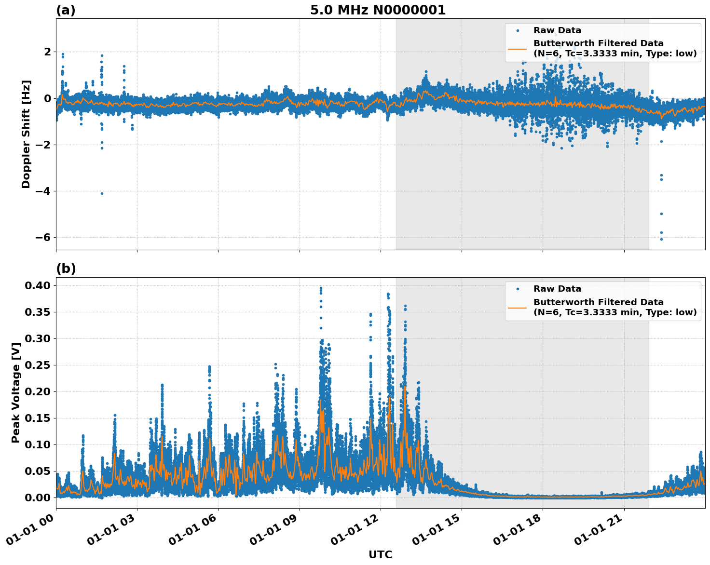This screenshot has height=565, width=710.
Task: Collapse the Butterworth filter parameters text in panel (a) legend
Action: pos(613,54)
